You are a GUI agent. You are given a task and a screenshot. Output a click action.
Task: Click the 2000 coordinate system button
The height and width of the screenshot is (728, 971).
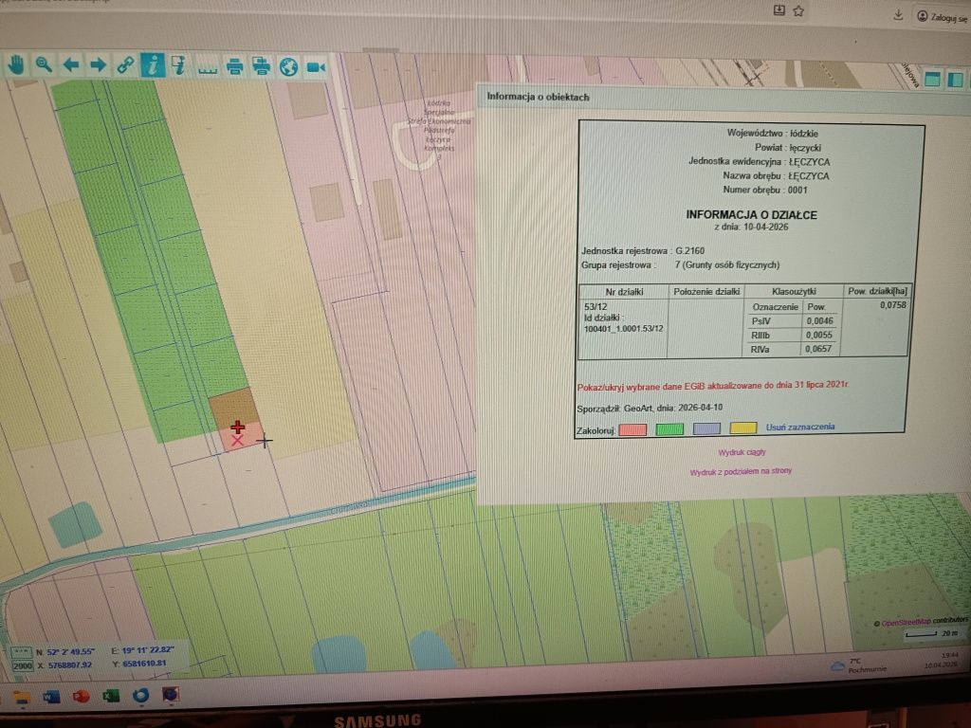(23, 665)
